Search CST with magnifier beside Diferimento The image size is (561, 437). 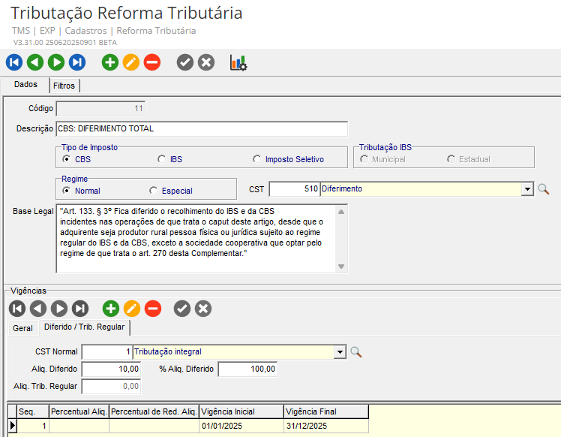click(544, 189)
